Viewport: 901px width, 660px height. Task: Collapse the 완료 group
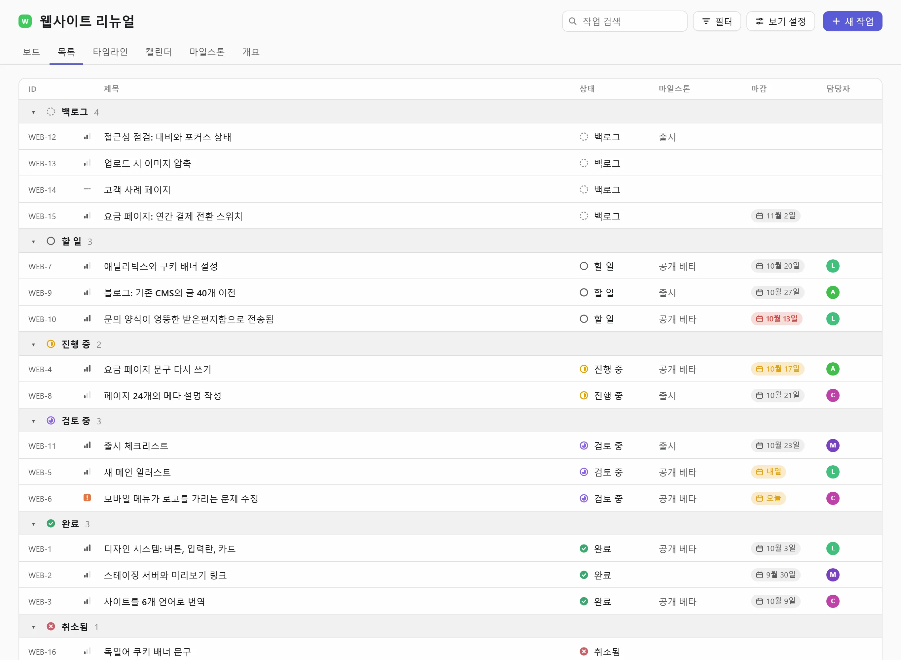(x=34, y=524)
